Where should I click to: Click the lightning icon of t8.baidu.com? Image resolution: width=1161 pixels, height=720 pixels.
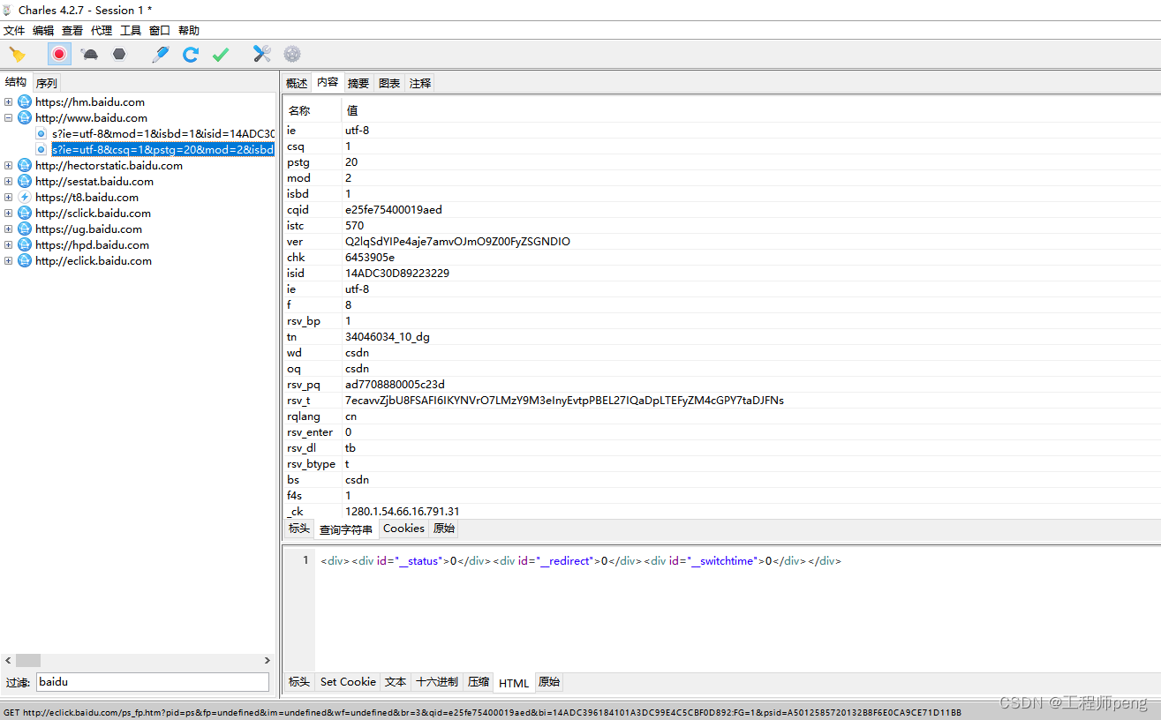click(x=24, y=198)
